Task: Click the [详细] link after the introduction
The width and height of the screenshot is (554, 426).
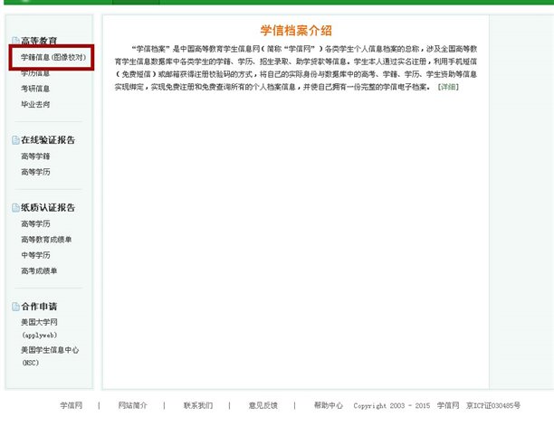Action: (x=448, y=87)
